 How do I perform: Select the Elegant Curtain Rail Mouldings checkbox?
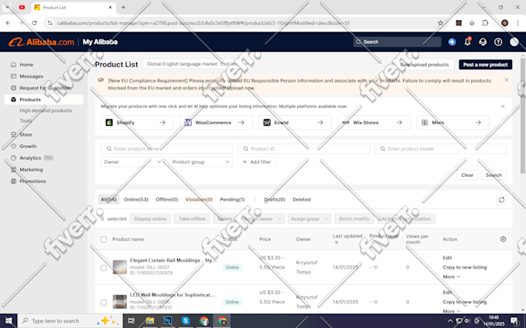(x=104, y=268)
